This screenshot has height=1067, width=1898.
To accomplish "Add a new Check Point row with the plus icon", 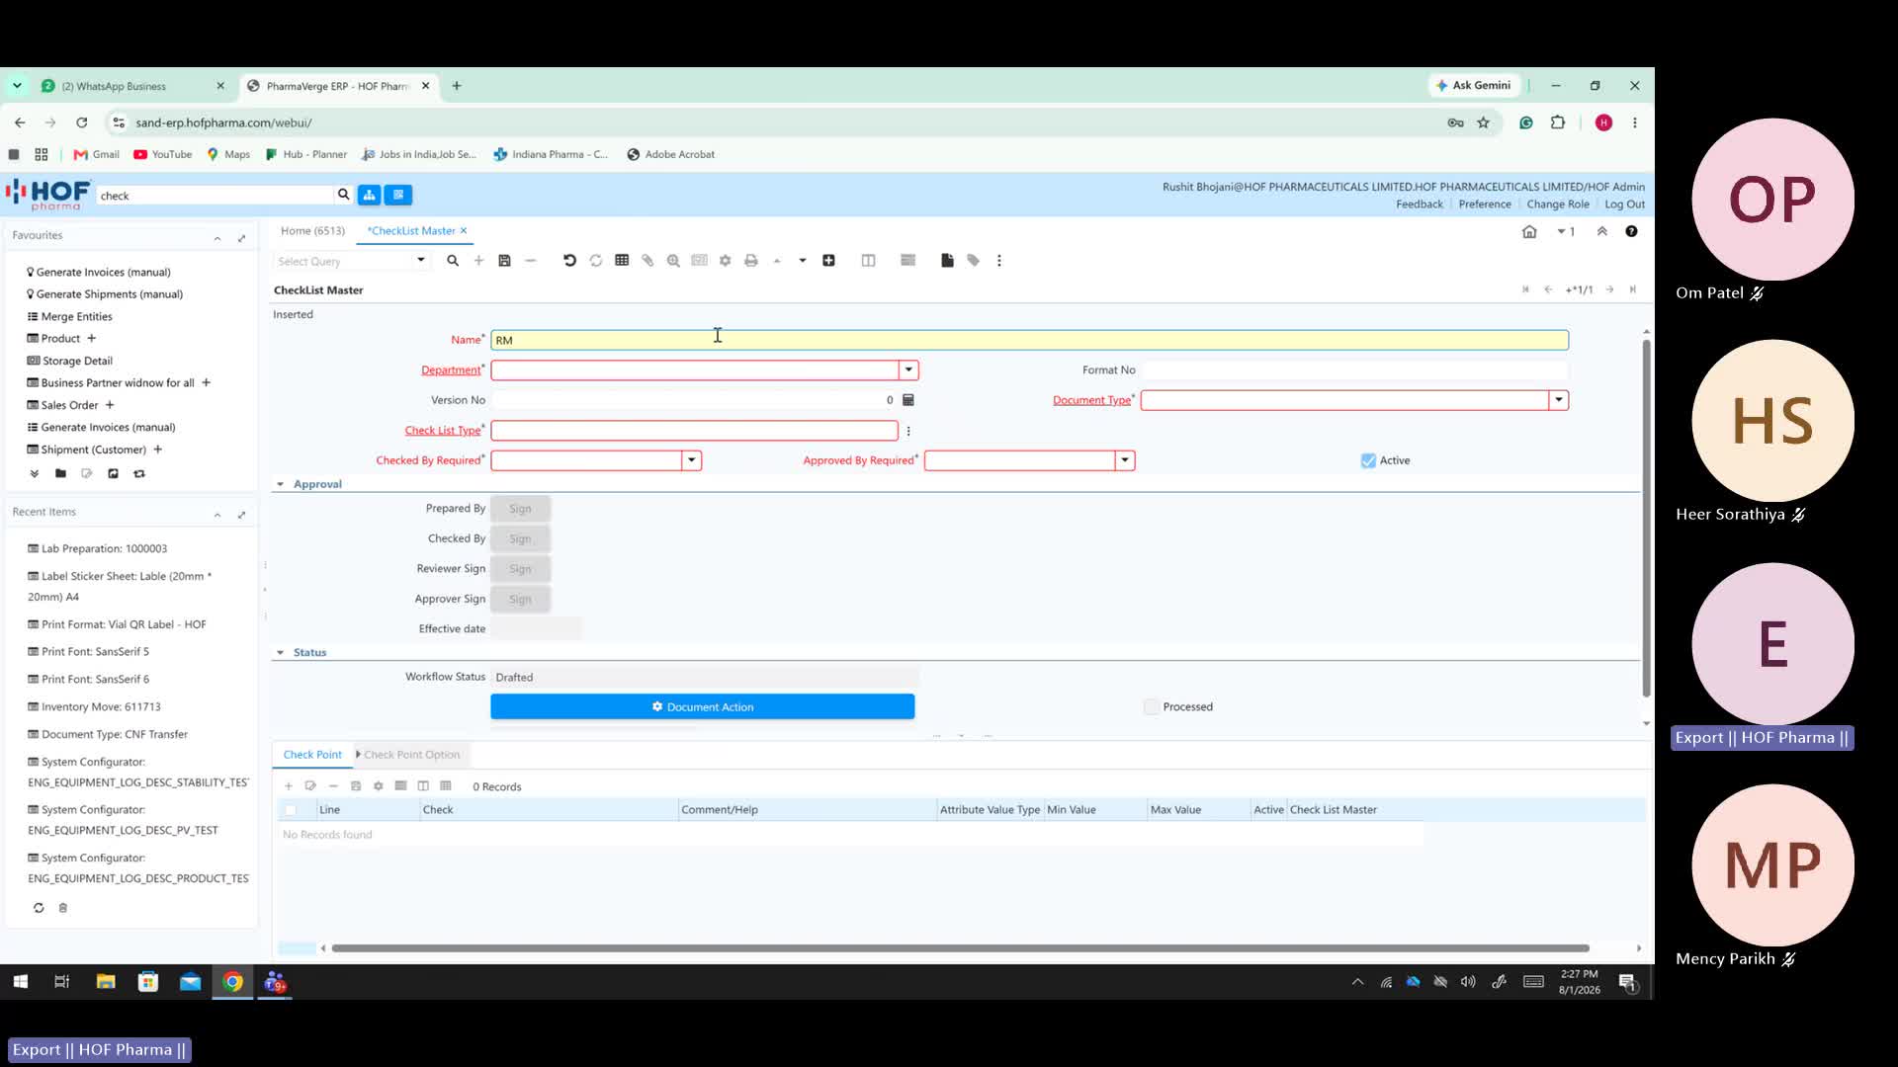I will 289,786.
